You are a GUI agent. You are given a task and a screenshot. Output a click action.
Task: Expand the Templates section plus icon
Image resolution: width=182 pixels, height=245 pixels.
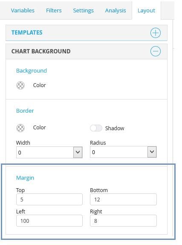155,33
